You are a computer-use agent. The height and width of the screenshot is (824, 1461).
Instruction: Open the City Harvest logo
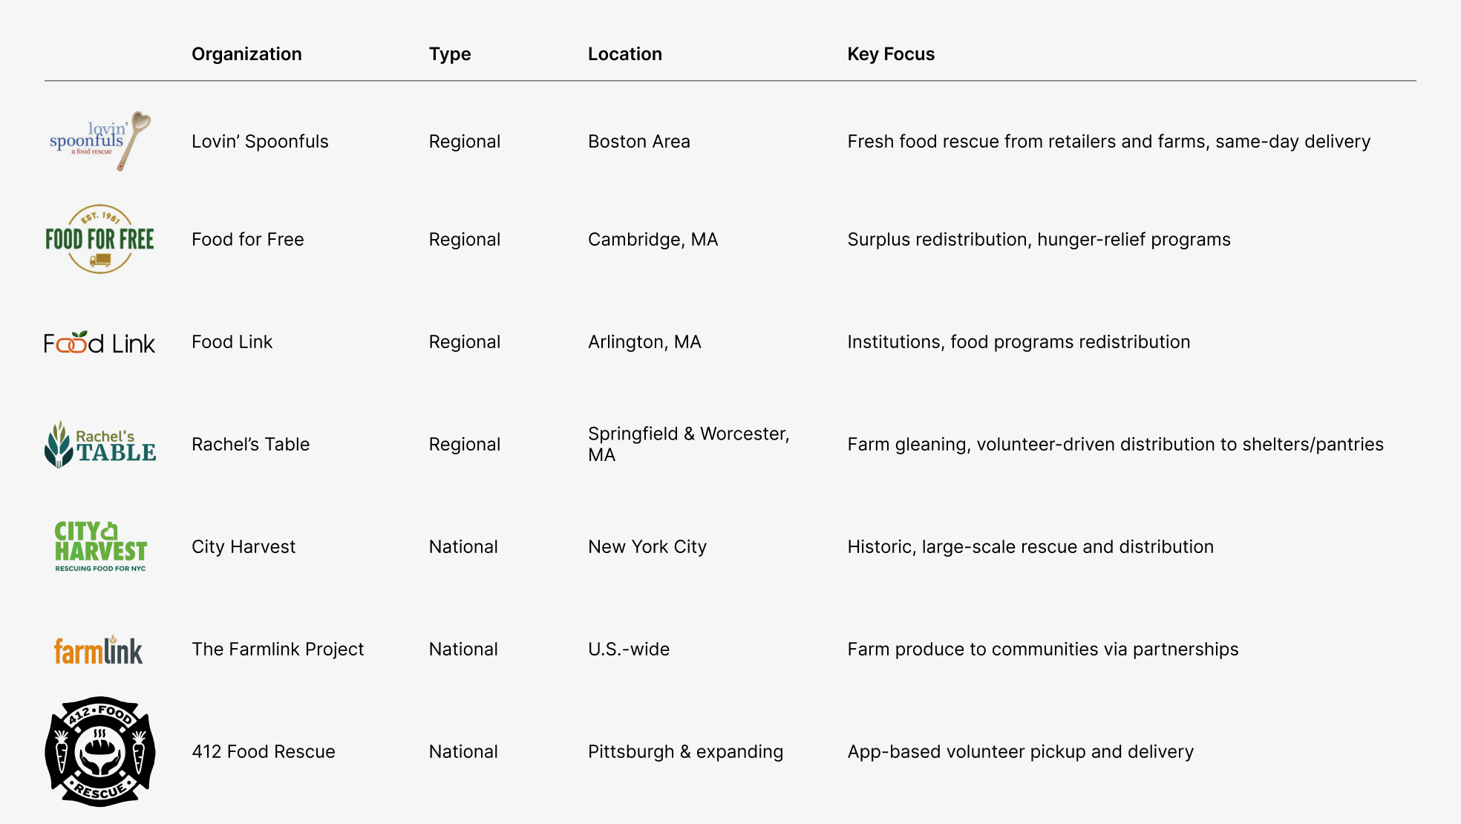(100, 547)
